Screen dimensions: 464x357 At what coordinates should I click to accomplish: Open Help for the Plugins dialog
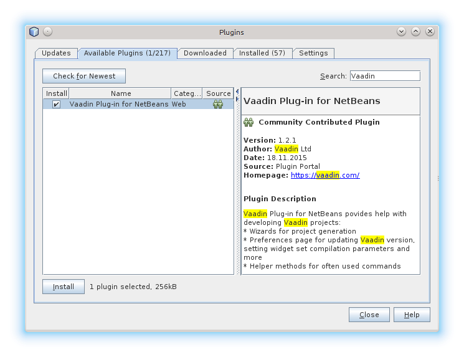tap(412, 315)
